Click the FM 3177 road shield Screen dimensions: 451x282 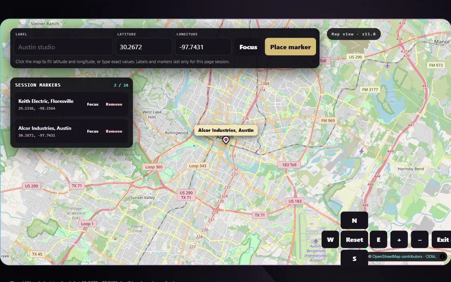click(x=370, y=89)
